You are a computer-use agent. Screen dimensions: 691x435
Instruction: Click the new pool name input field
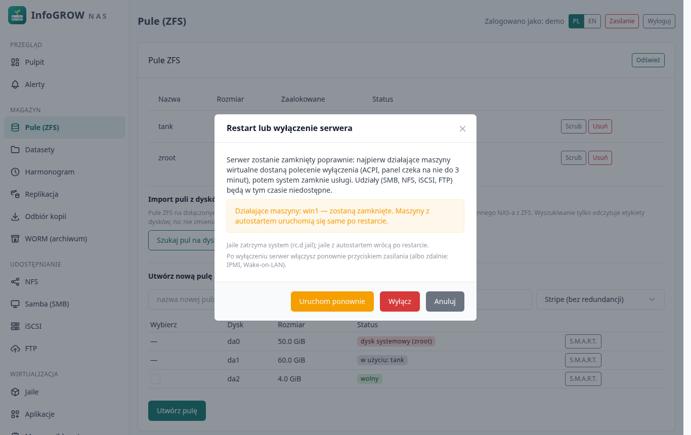[x=182, y=299]
